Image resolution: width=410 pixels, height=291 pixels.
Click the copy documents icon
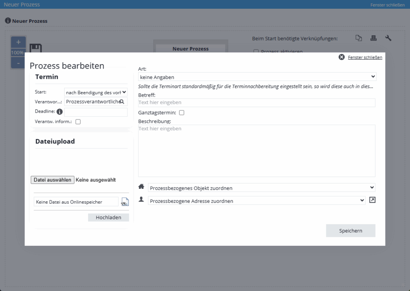pyautogui.click(x=359, y=38)
